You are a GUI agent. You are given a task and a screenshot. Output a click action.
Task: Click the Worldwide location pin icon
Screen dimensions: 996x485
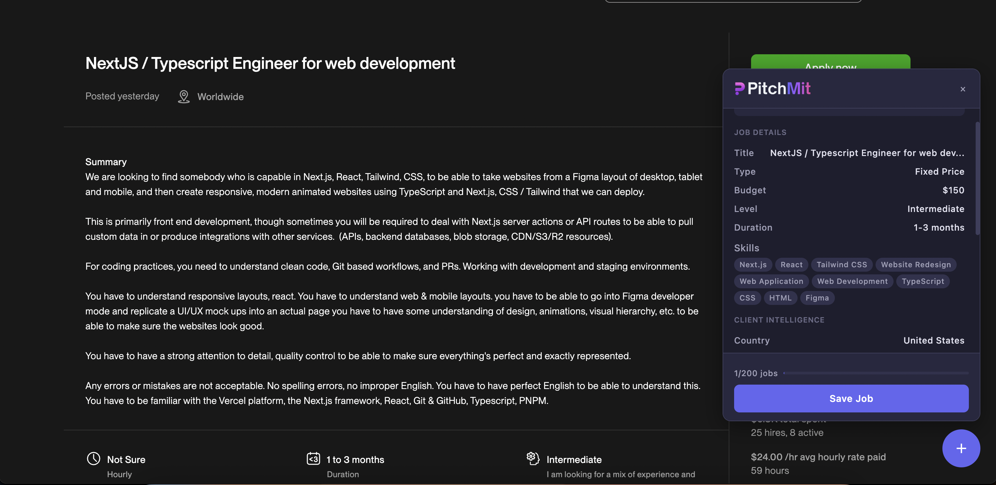[x=184, y=97]
